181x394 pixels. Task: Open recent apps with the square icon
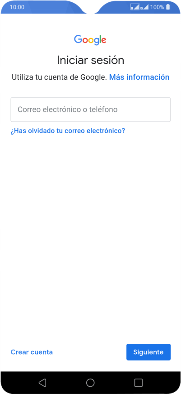point(138,382)
